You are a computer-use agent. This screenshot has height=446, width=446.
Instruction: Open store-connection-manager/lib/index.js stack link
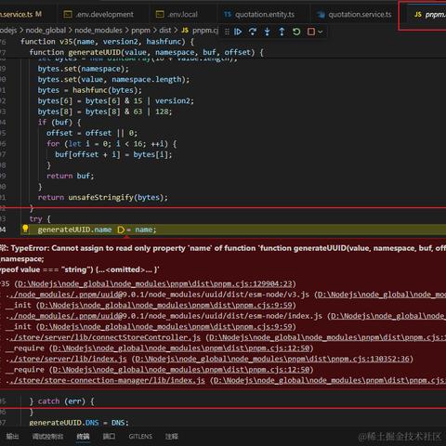tap(107, 380)
